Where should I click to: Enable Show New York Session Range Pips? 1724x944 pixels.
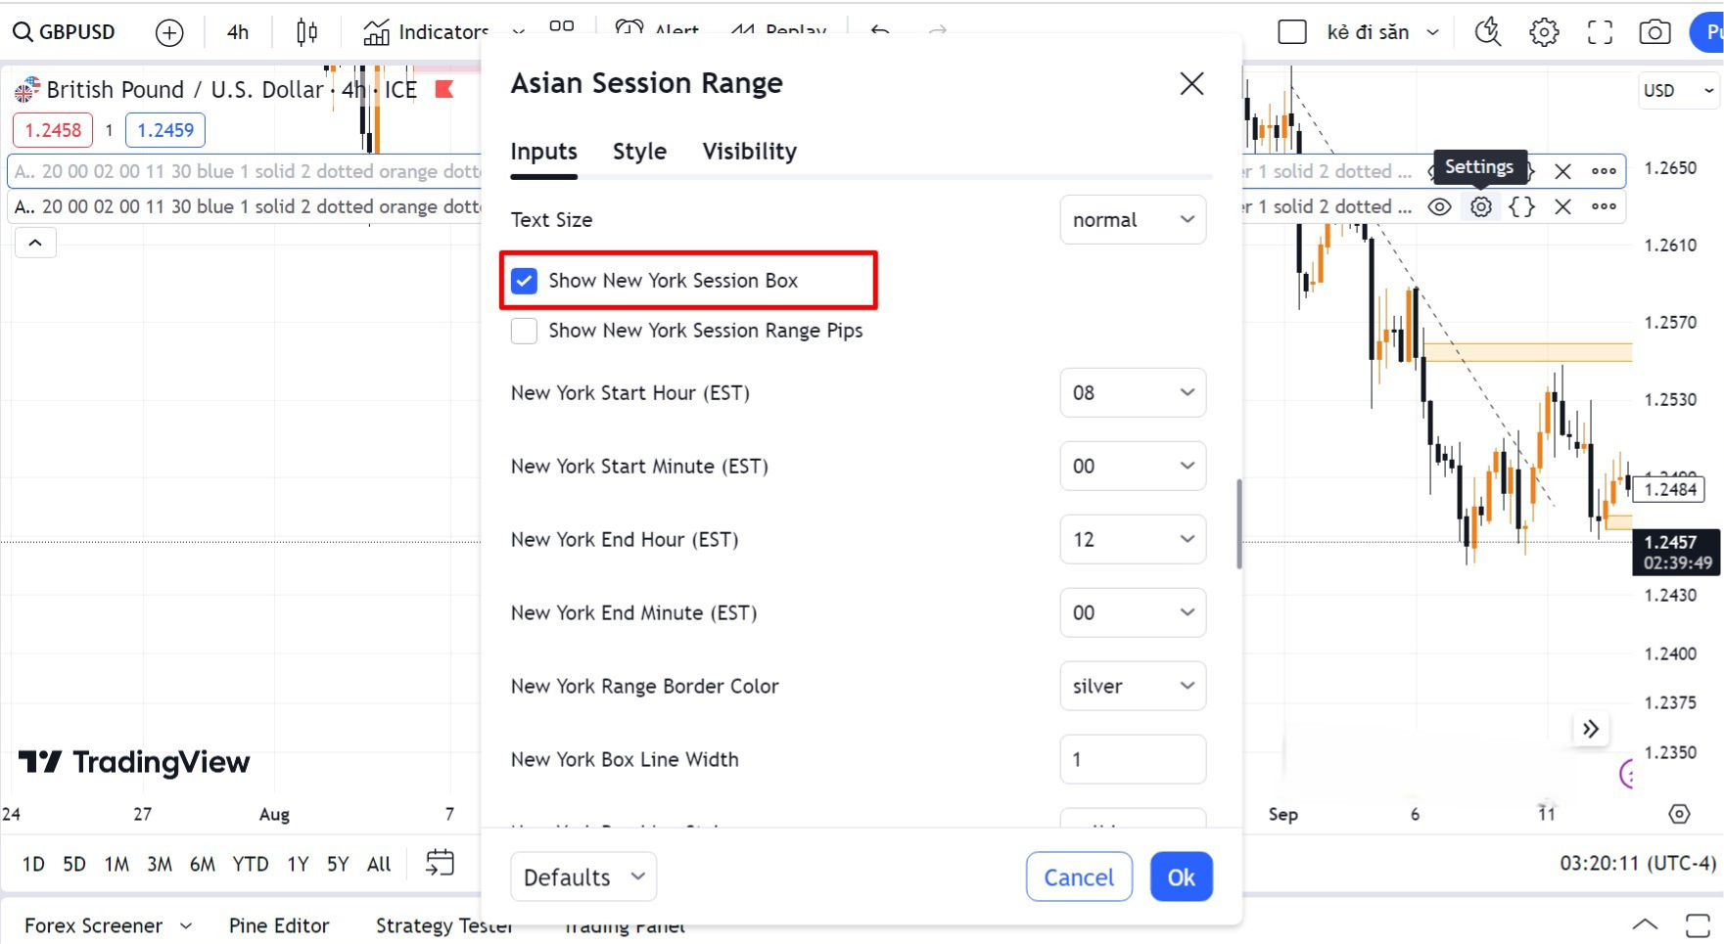coord(525,331)
